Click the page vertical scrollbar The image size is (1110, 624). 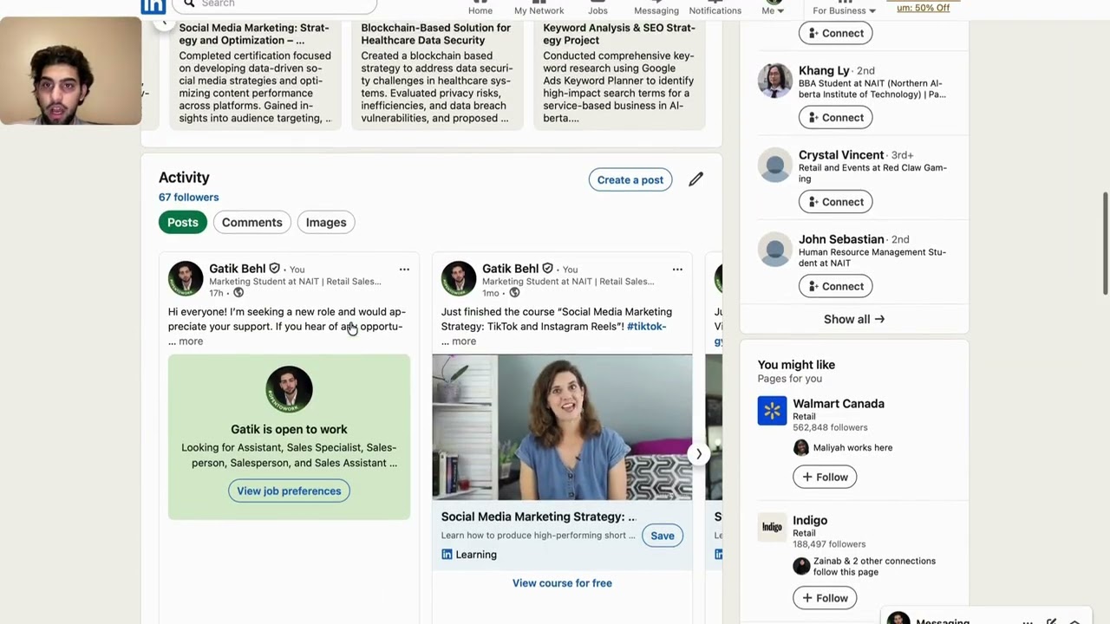1105,243
